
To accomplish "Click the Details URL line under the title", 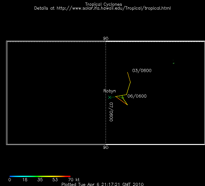I will (102, 8).
